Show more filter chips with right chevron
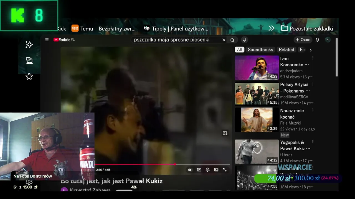The width and height of the screenshot is (355, 199). 311,50
